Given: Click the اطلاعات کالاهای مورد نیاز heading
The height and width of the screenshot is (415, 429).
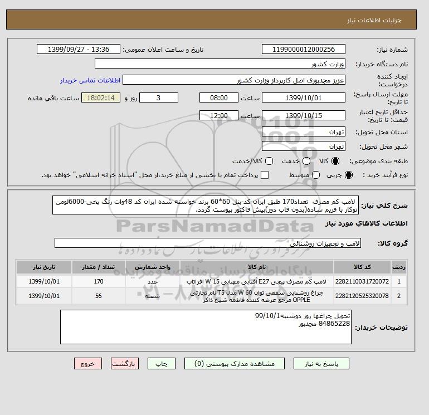Looking at the screenshot, I should point(367,223).
